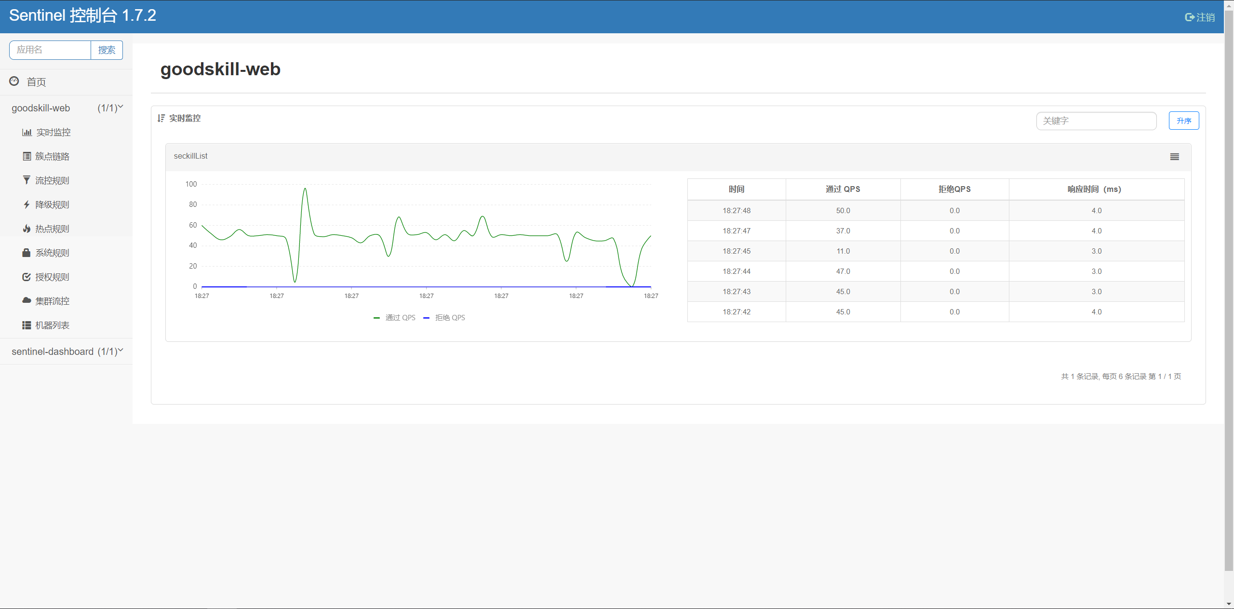
Task: Click the 应用名 app name search box
Action: pyautogui.click(x=50, y=50)
